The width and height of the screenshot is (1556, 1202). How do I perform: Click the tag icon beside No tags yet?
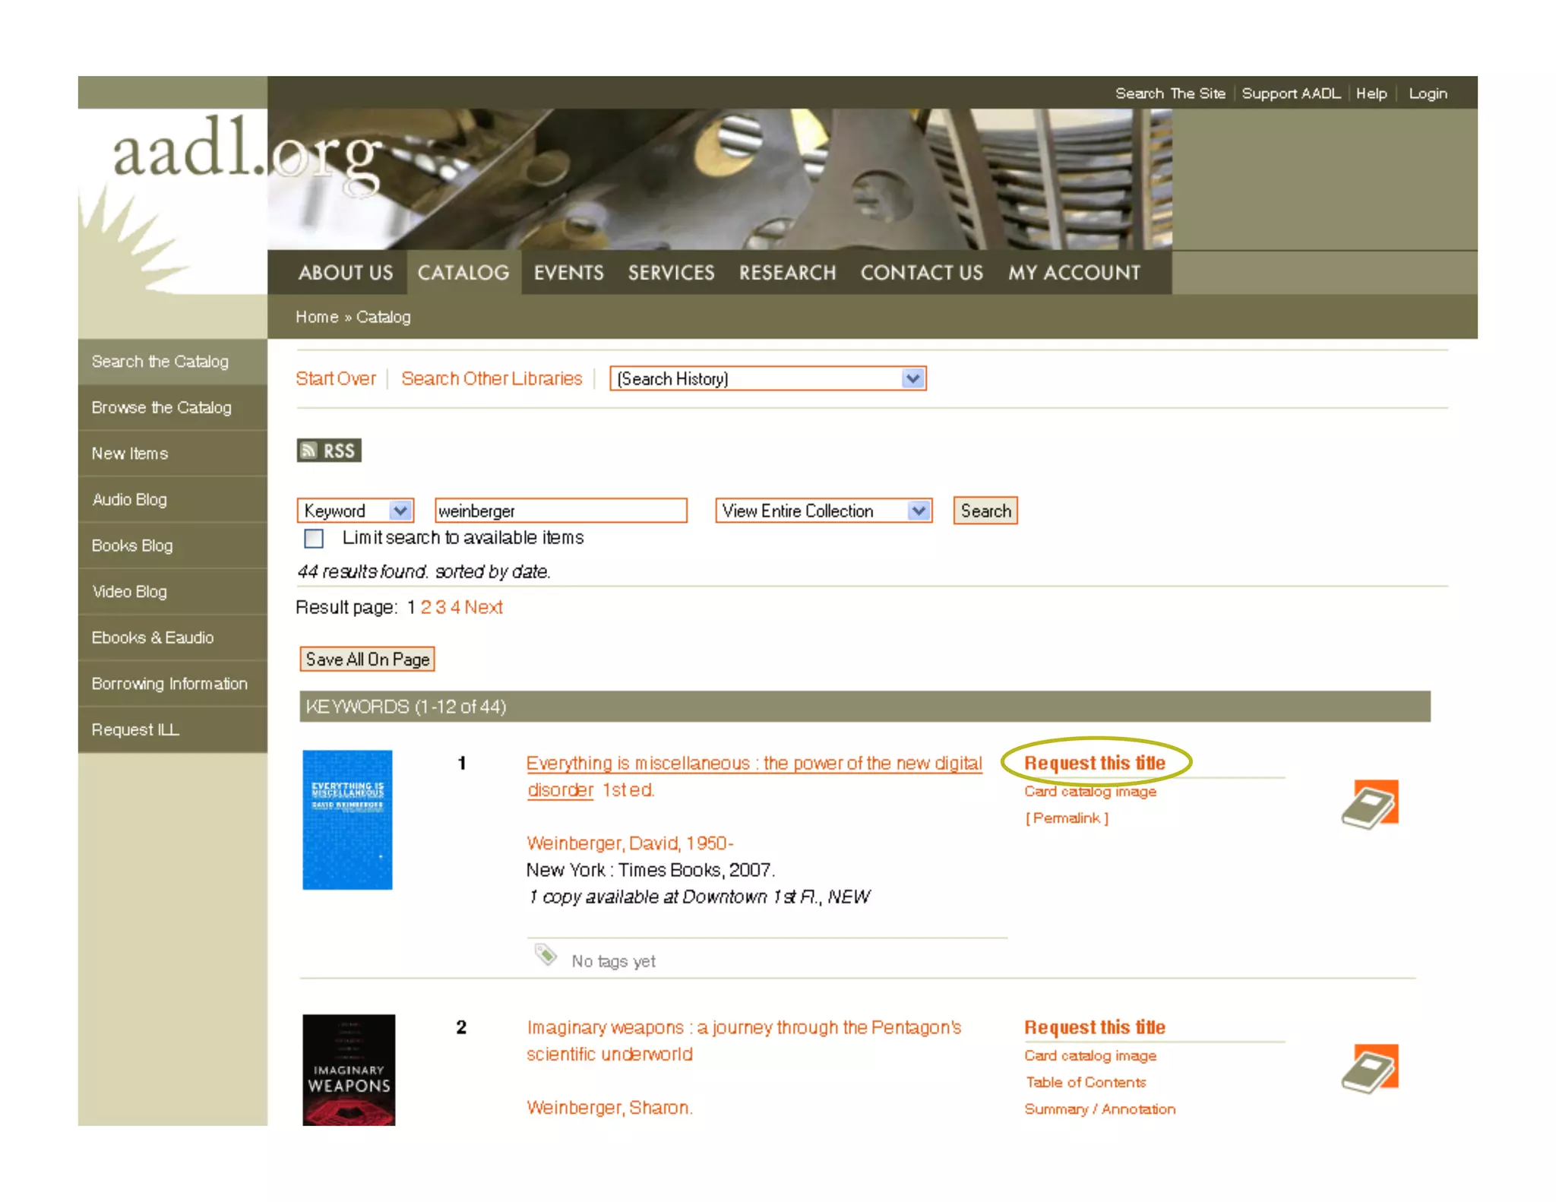(546, 955)
